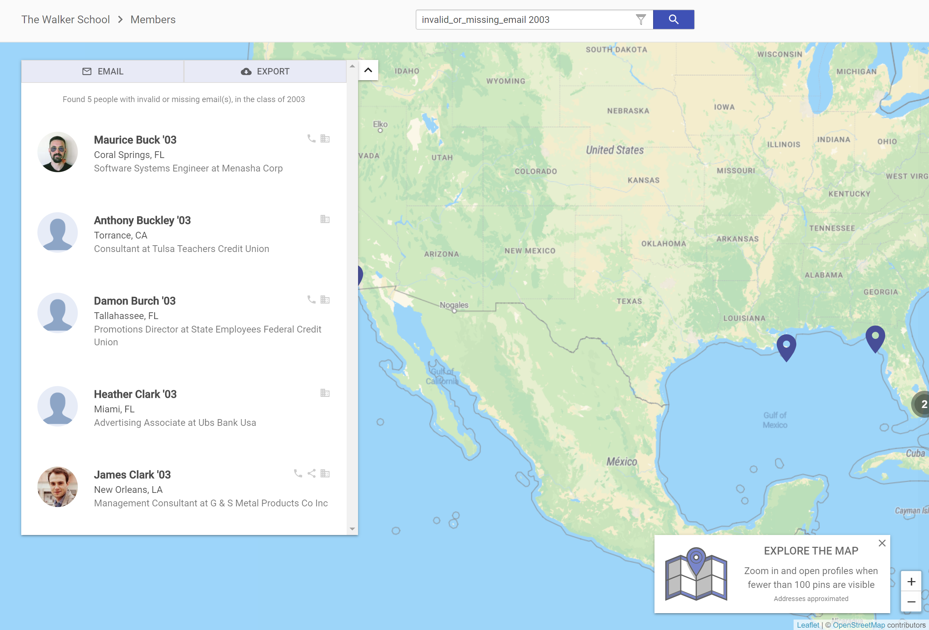Close the Explore the Map popup
Image resolution: width=929 pixels, height=630 pixels.
coord(882,543)
